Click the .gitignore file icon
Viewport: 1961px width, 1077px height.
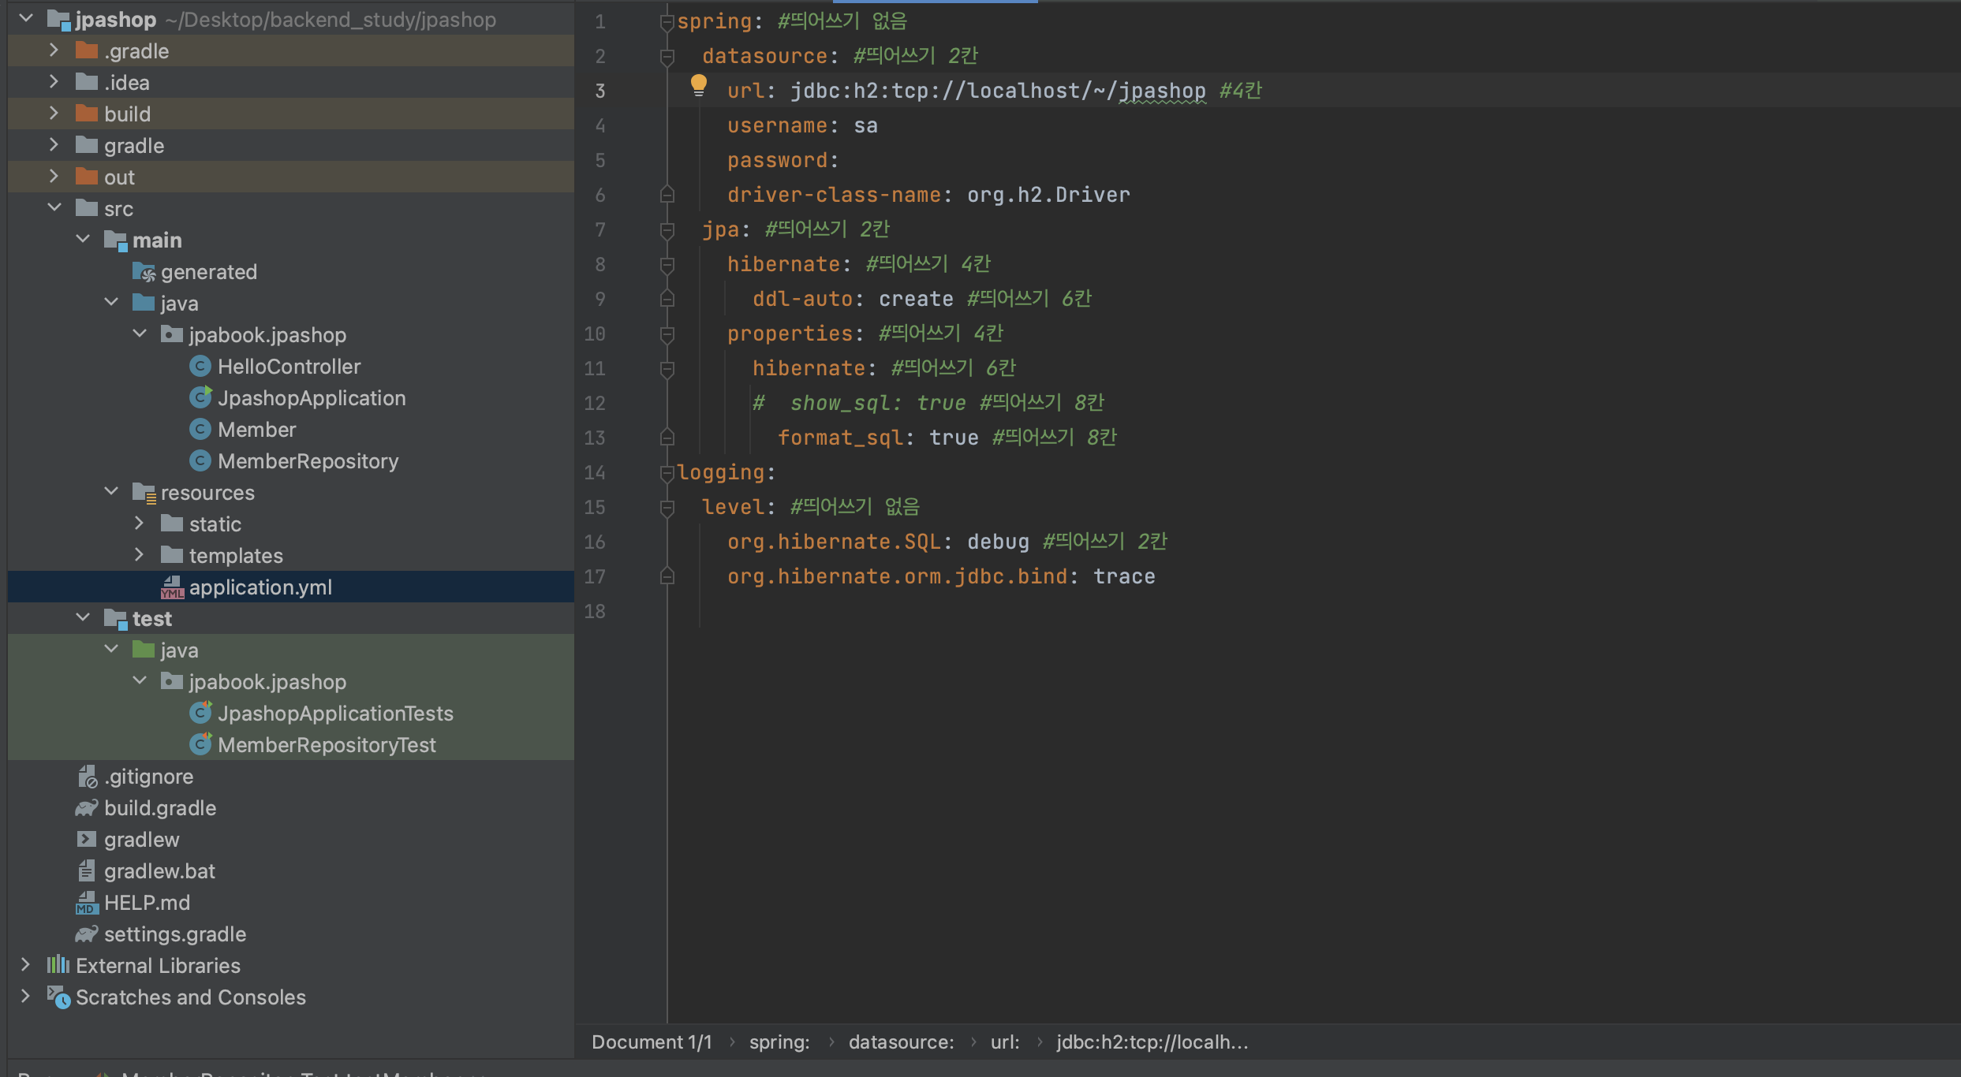86,777
